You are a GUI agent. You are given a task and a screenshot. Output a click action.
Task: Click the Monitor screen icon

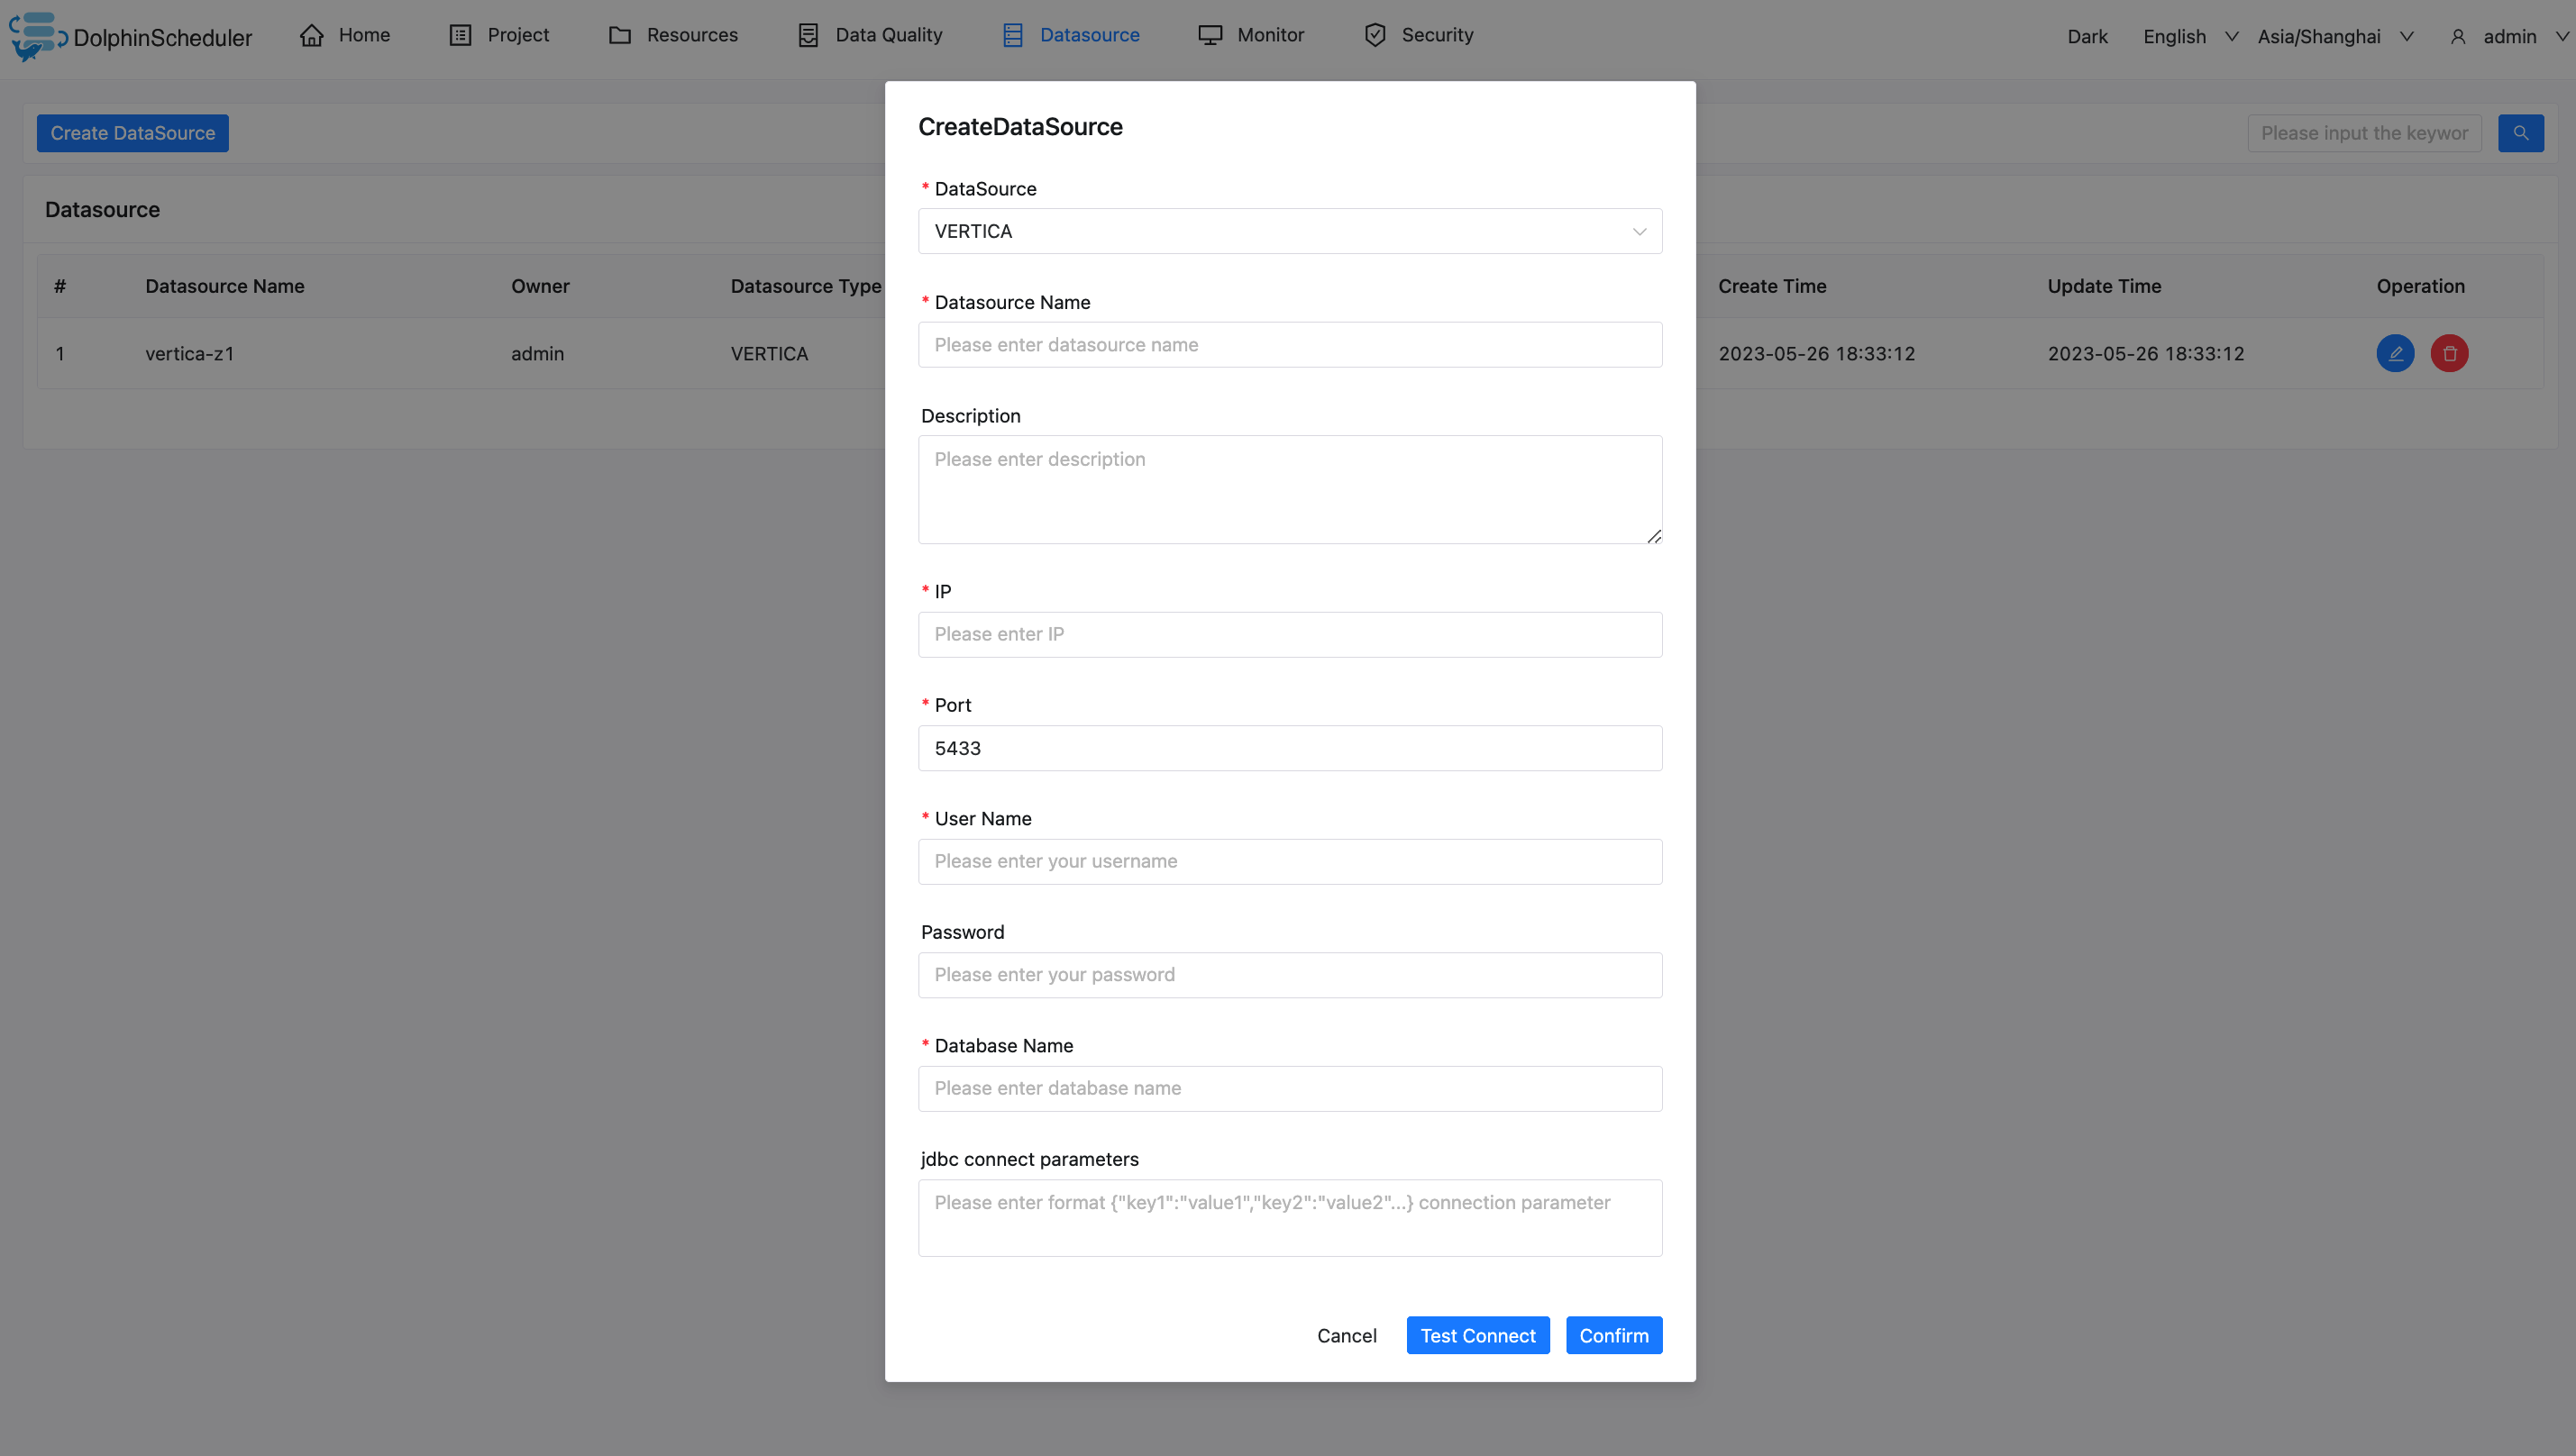point(1210,35)
